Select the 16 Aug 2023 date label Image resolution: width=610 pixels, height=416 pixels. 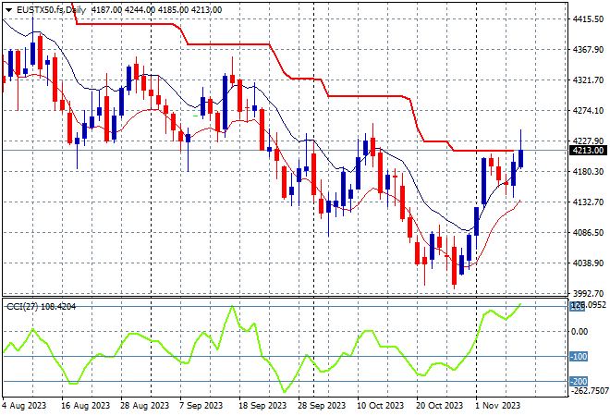[86, 406]
